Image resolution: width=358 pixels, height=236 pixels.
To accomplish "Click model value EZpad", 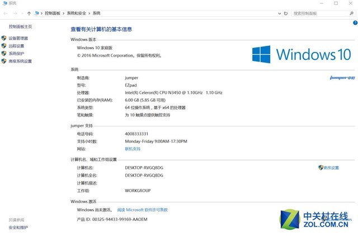I will pos(131,85).
